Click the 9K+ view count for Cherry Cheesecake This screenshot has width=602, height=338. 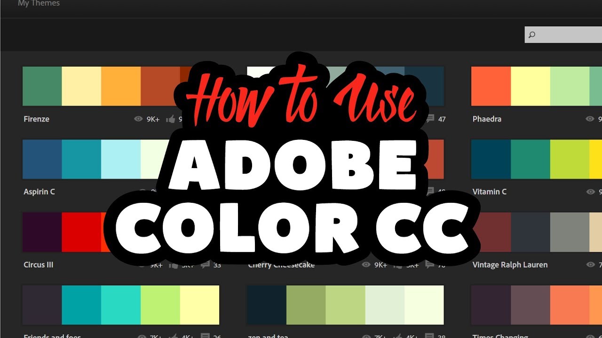(380, 265)
